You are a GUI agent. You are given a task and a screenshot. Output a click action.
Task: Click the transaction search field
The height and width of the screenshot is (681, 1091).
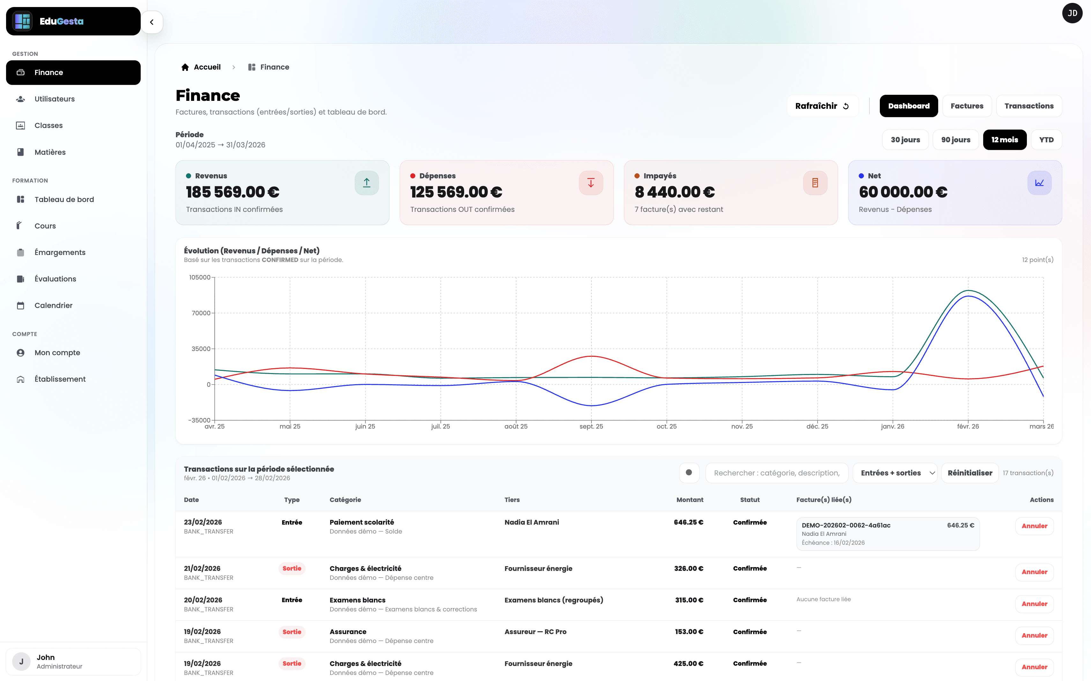[776, 473]
